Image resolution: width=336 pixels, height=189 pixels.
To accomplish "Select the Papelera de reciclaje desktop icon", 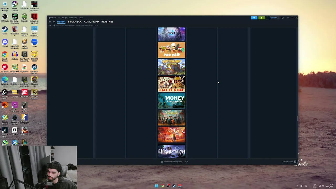I will tap(5, 6).
